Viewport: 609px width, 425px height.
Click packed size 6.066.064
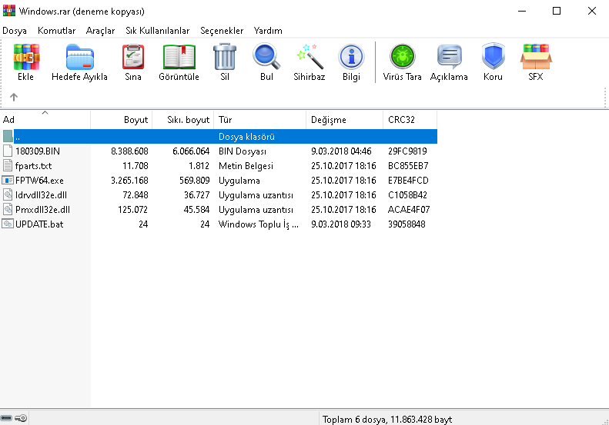click(x=191, y=151)
